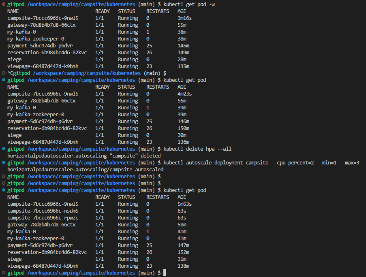Click the hollow decoration next to the empty gitpod prompt
366x277 pixels.
point(3,176)
